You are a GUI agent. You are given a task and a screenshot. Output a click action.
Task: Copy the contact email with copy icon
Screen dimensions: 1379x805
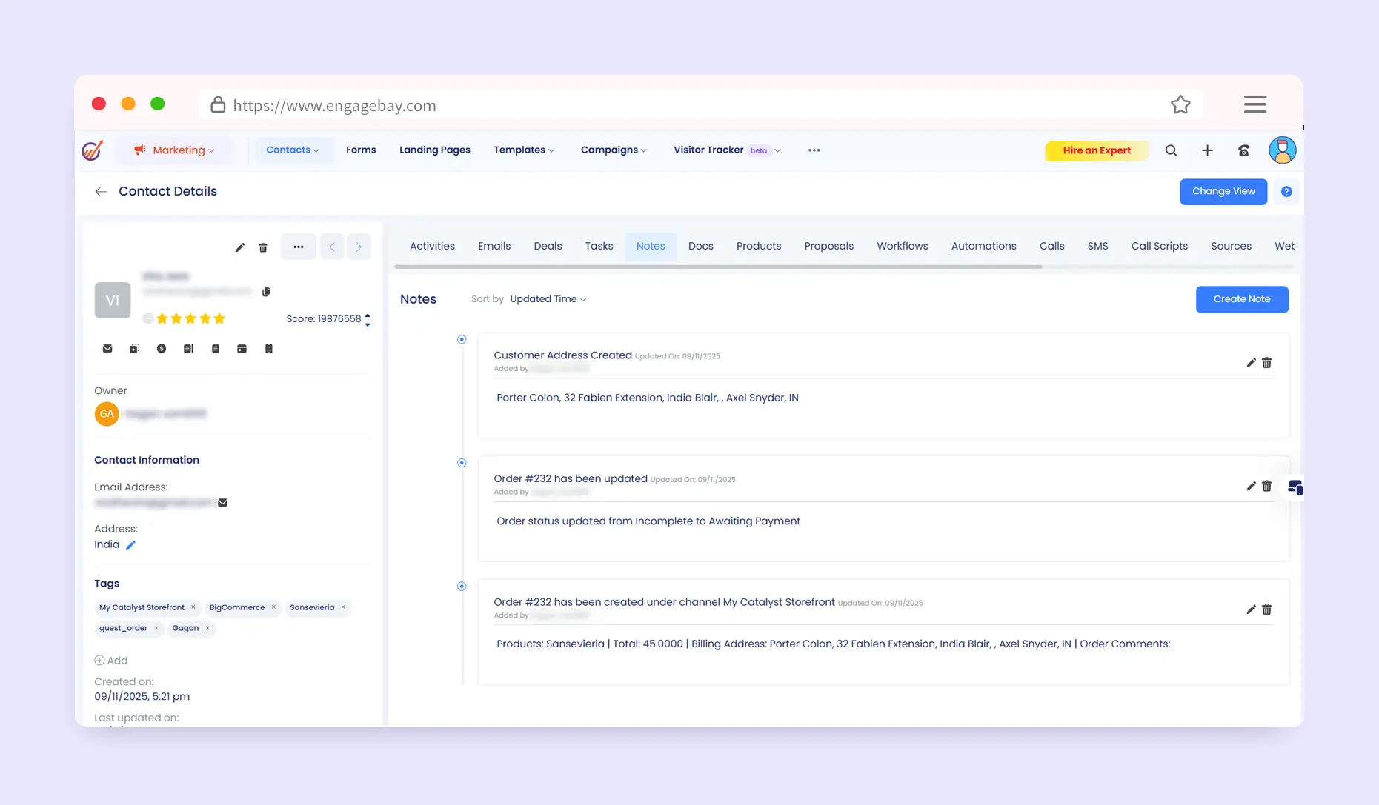point(267,292)
